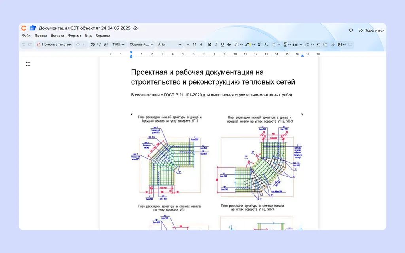Toggle italic text style

[x=216, y=44]
